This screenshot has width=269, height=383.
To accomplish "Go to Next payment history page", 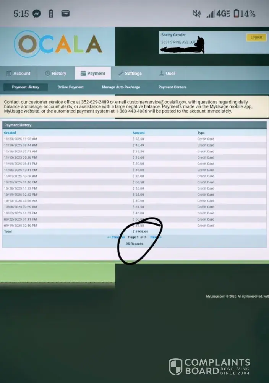I will 156,237.
